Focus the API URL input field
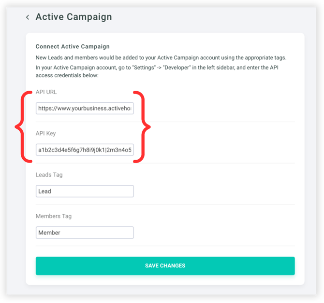The width and height of the screenshot is (324, 303). tap(85, 109)
